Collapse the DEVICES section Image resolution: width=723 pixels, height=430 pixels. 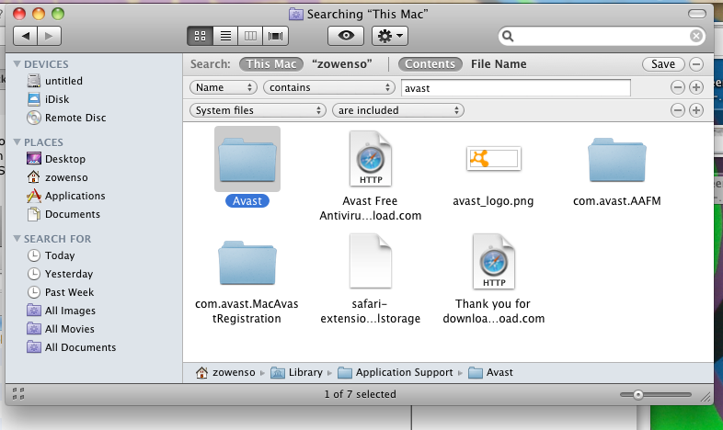coord(17,64)
